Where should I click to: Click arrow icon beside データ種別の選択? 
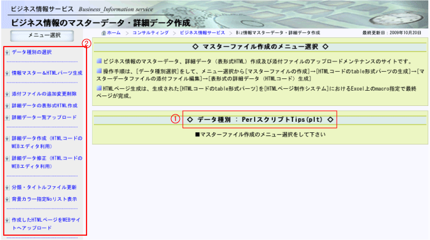(x=7, y=52)
